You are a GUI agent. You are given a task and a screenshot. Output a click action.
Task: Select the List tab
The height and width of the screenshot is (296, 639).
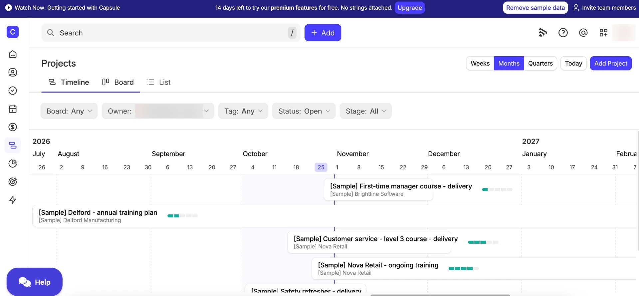pyautogui.click(x=159, y=82)
